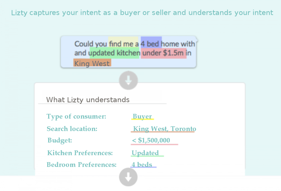Select the "Buyer" consumer type value
This screenshot has height=191, width=281.
142,117
